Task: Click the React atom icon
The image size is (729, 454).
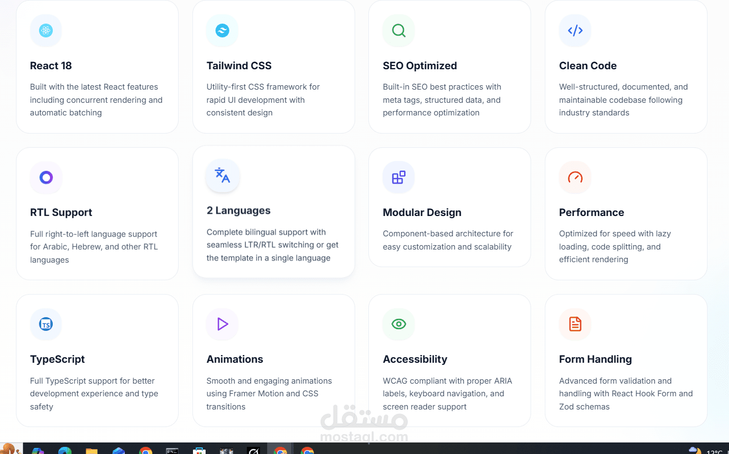Action: pyautogui.click(x=46, y=31)
